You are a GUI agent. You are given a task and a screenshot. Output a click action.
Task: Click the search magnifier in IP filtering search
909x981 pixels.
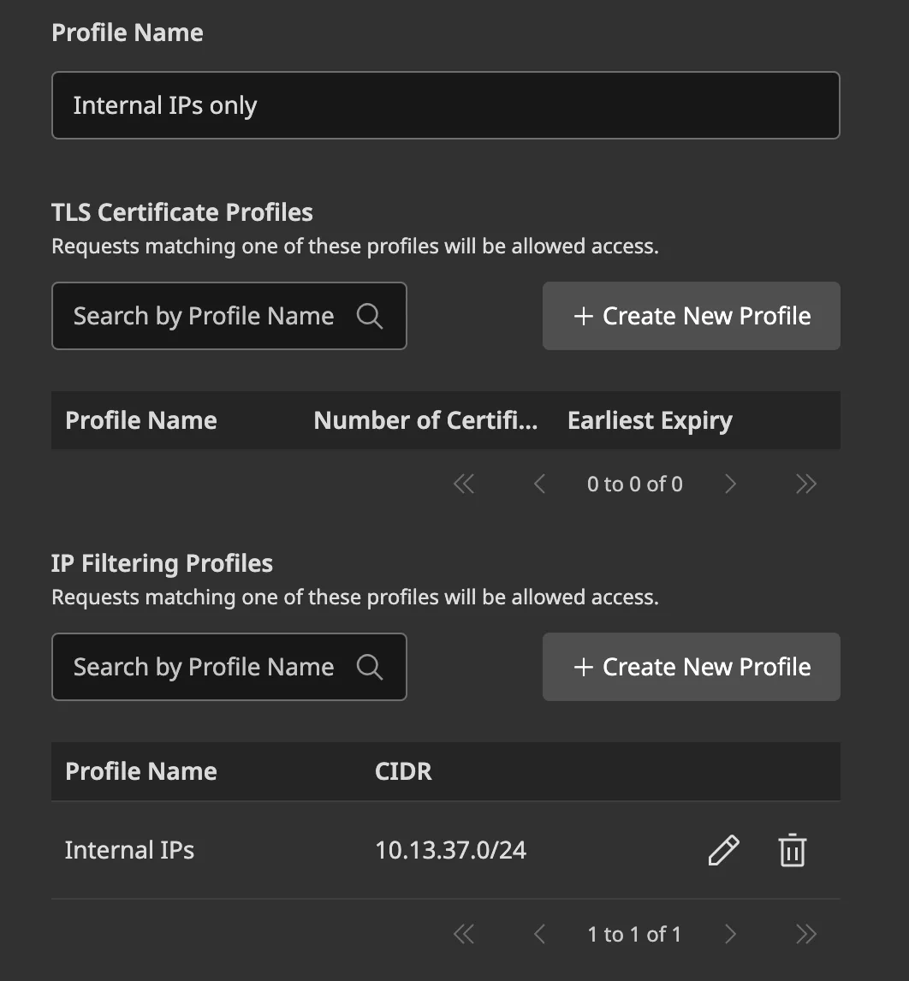pos(370,667)
